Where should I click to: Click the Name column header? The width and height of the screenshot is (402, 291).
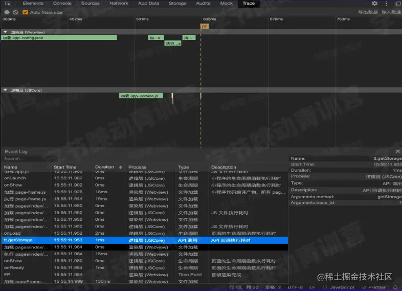(11, 167)
